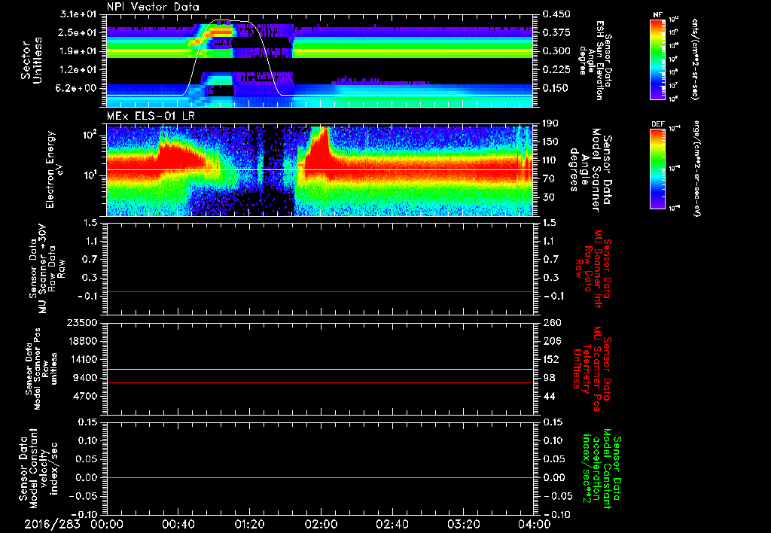Click the green line in the velocity panel
The width and height of the screenshot is (771, 533).
(320, 477)
